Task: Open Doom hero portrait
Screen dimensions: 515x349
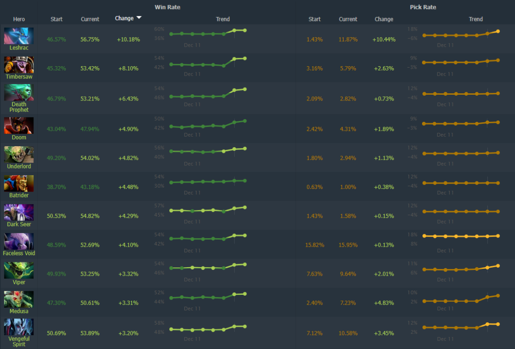Action: 19,125
